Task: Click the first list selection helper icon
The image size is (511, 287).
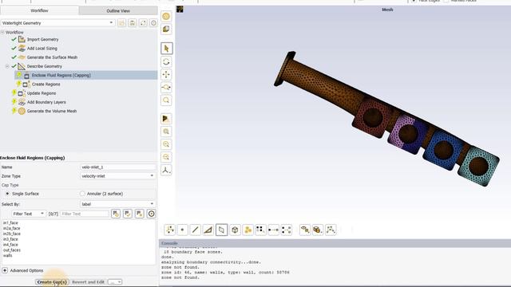Action: [x=116, y=214]
